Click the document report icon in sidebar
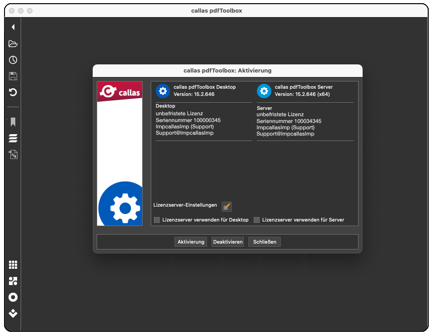The image size is (431, 335). pyautogui.click(x=13, y=154)
